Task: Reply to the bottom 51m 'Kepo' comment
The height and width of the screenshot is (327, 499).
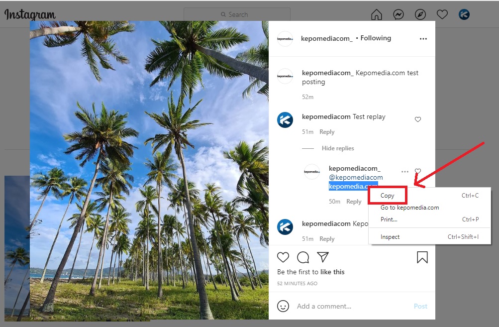Action: click(x=327, y=239)
